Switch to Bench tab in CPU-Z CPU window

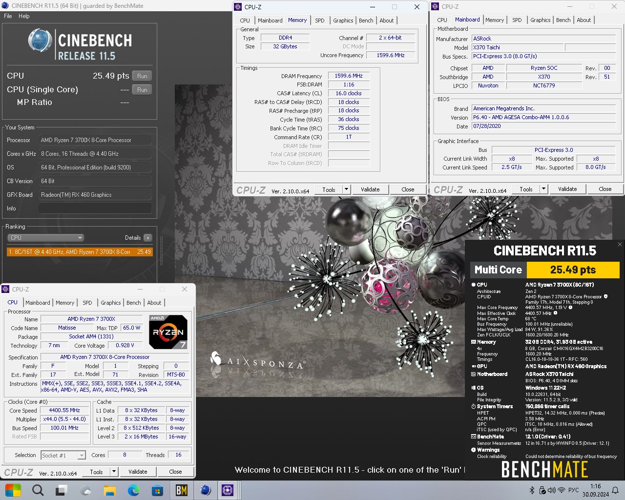(134, 303)
